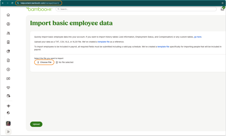Open the Files document icon
The height and width of the screenshot is (136, 226).
(x=8, y=60)
